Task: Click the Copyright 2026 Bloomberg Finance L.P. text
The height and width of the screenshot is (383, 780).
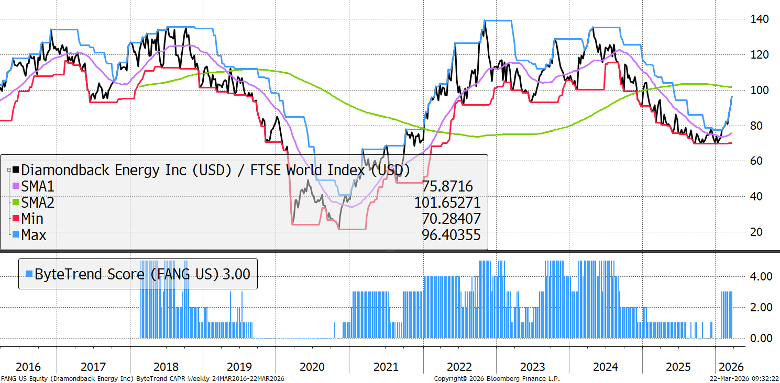Action: 497,378
